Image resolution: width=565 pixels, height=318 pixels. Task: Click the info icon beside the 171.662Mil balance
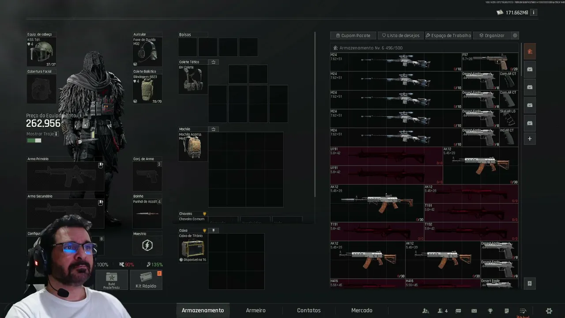pos(534,13)
